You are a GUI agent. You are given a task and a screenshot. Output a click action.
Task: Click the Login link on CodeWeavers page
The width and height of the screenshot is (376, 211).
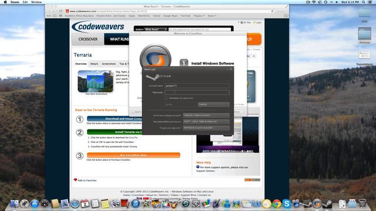click(x=257, y=22)
